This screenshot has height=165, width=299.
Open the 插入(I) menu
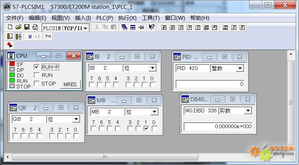[x=83, y=18]
